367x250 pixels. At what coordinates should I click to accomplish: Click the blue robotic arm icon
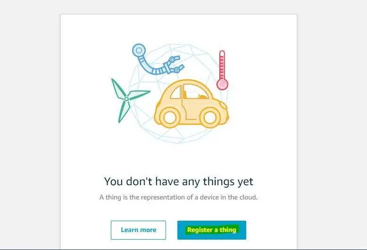(x=157, y=59)
